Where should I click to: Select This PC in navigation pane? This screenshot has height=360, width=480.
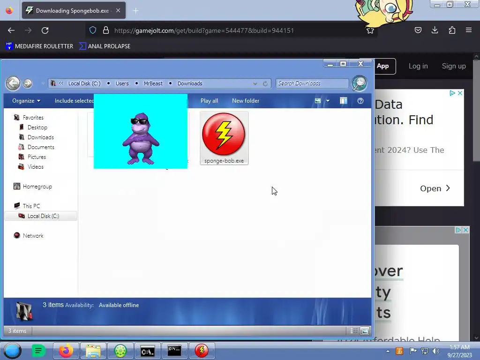point(31,206)
